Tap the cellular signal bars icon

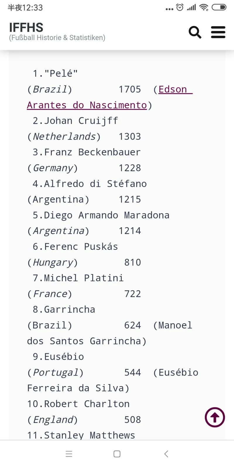click(192, 7)
